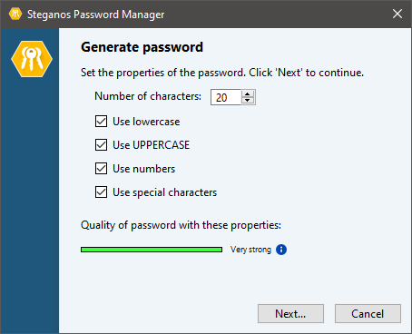
Task: Decrease character count with the down arrow
Action: point(248,101)
